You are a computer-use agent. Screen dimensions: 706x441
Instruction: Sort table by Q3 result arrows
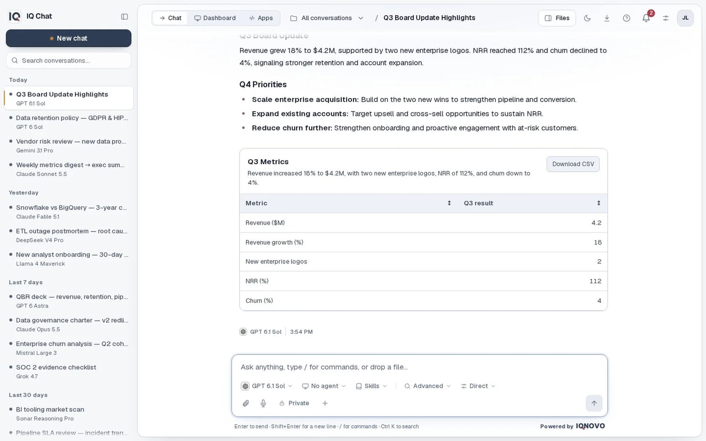coord(599,203)
